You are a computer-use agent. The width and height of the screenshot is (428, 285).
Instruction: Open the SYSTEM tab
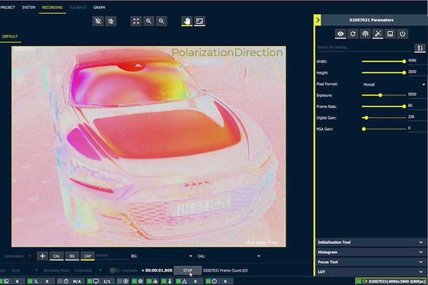click(x=29, y=8)
